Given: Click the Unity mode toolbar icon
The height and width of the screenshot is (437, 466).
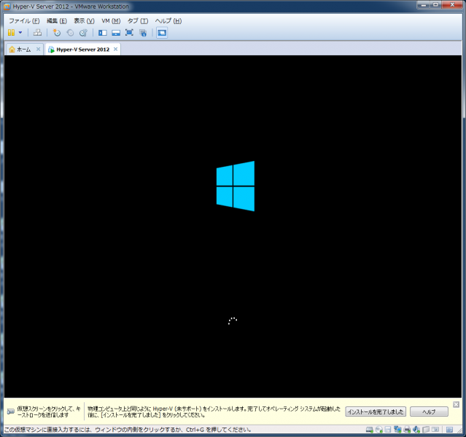Looking at the screenshot, I should coord(143,33).
